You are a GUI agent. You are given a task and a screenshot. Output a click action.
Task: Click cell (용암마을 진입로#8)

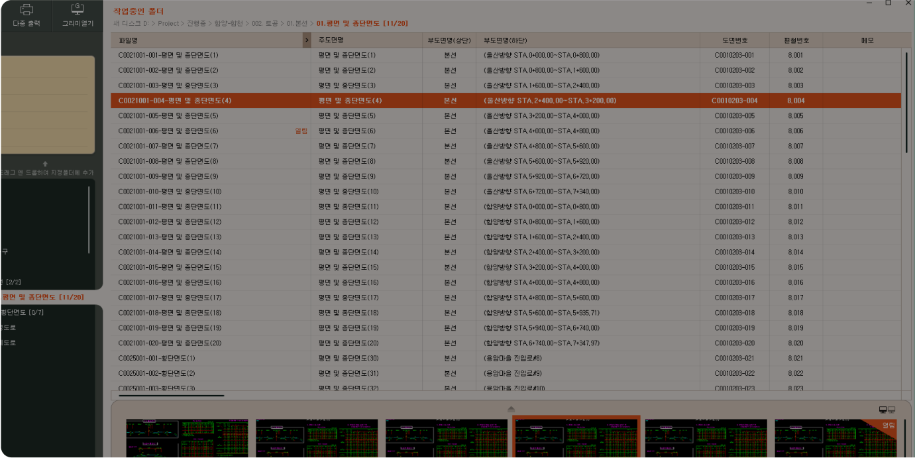click(513, 359)
